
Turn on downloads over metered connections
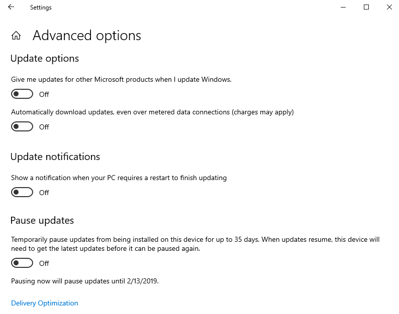[22, 126]
